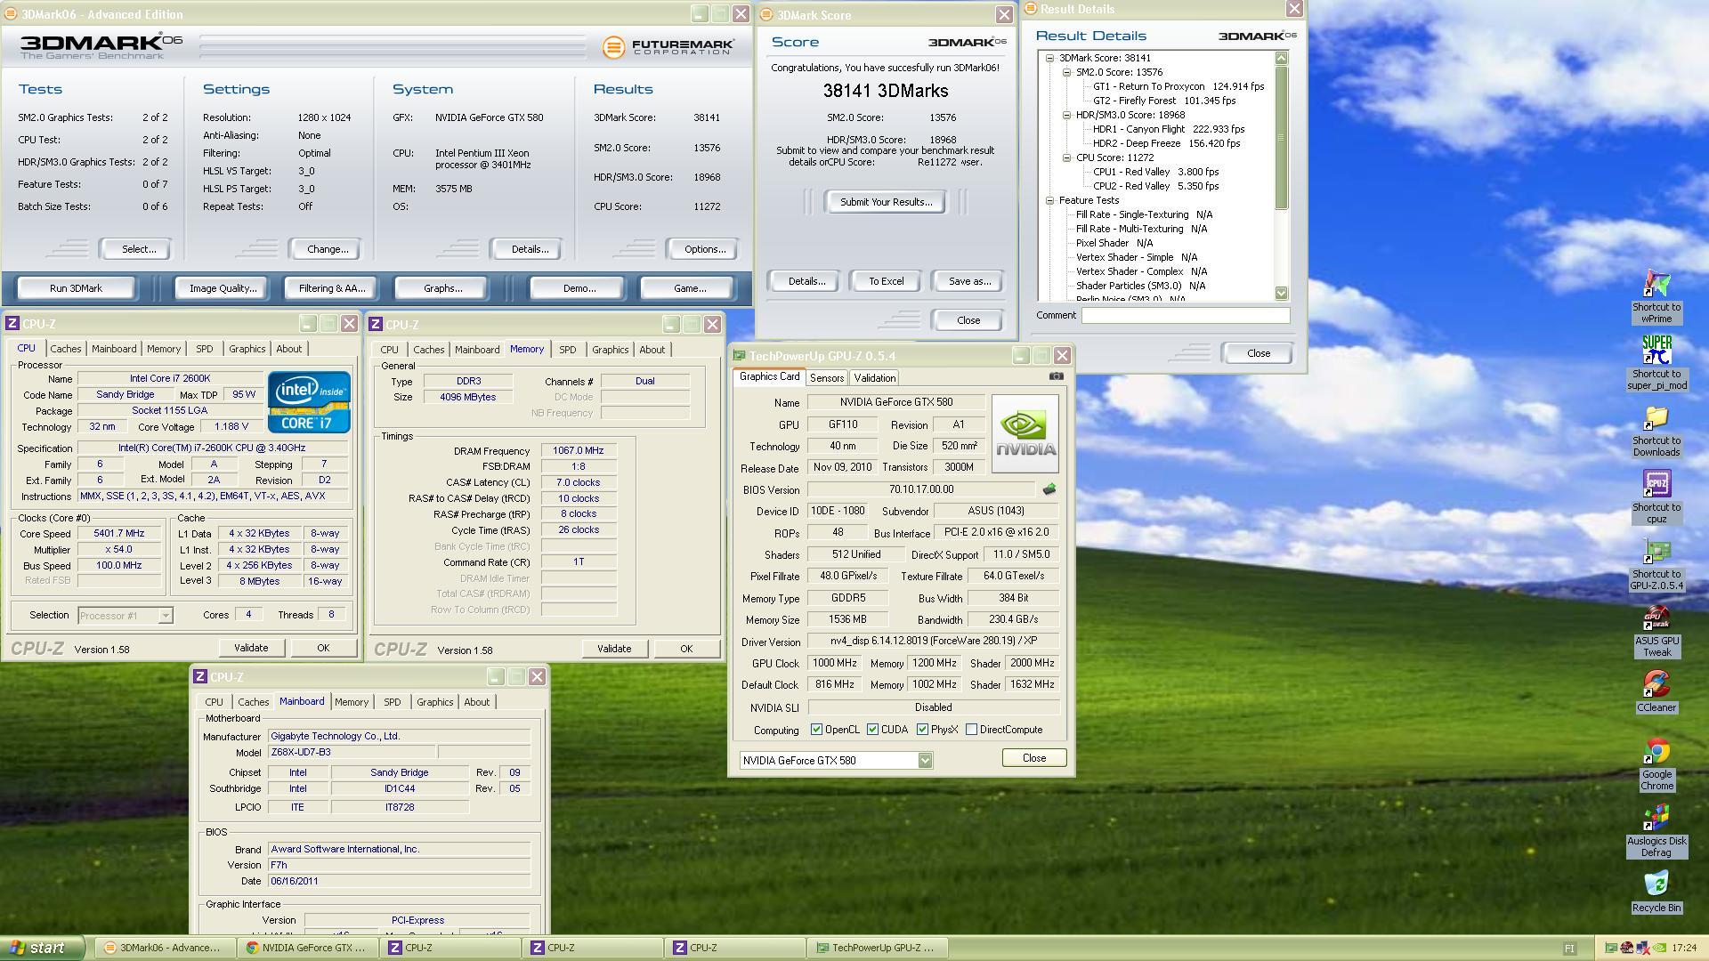Toggle the DirectCompute checkbox in GPU-Z
The image size is (1709, 961).
(x=971, y=730)
